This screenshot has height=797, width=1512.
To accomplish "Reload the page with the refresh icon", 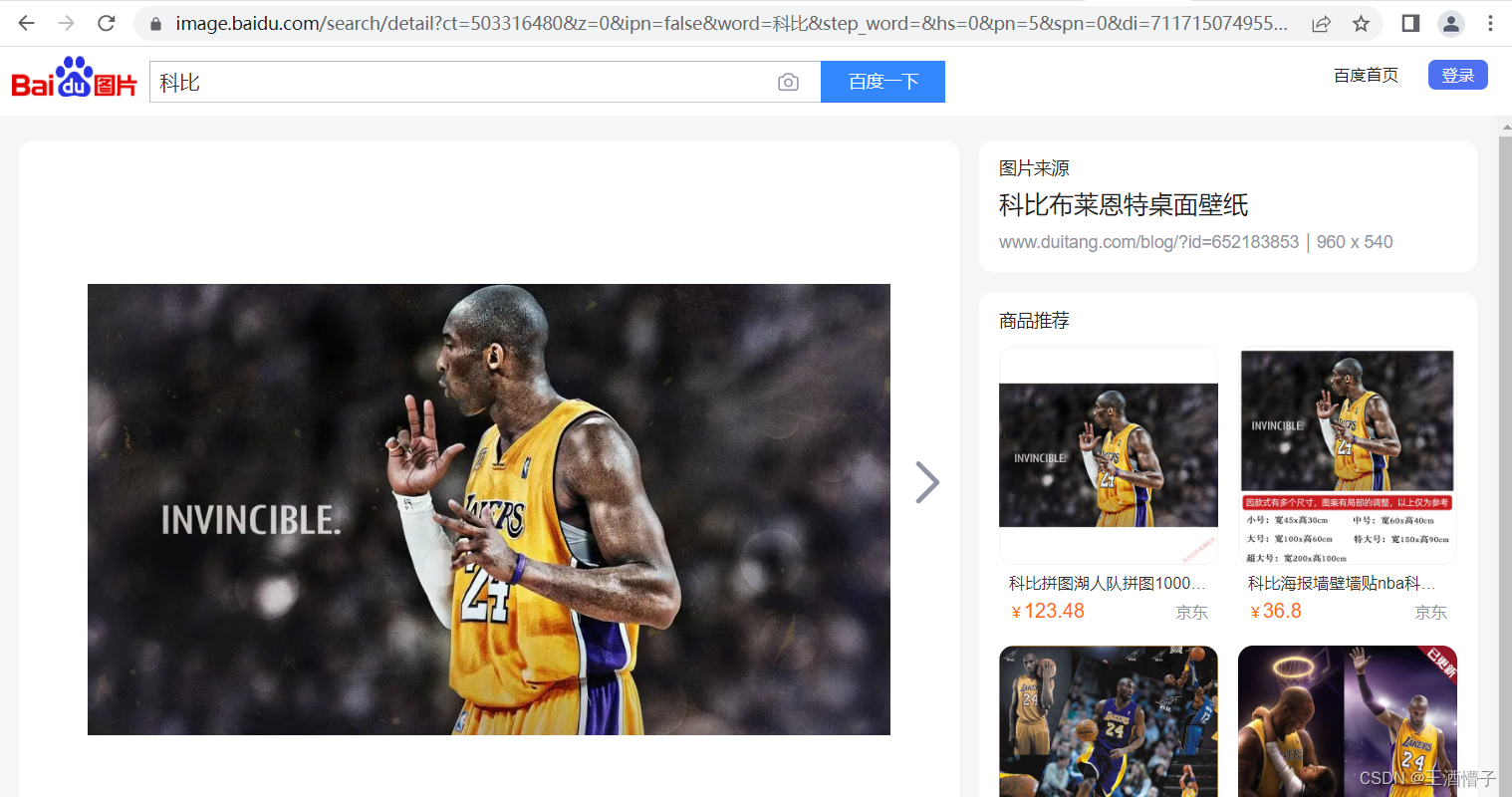I will coord(107,23).
